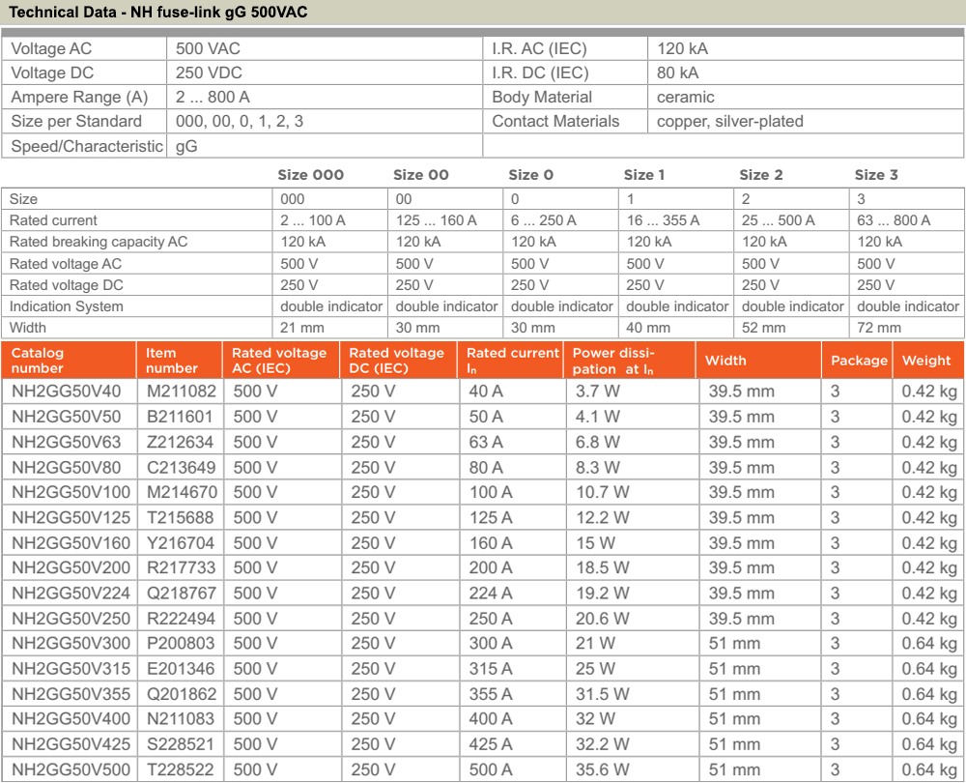Click the '10.7 W' power dissipation cell
Image resolution: width=966 pixels, height=783 pixels.
(x=603, y=492)
